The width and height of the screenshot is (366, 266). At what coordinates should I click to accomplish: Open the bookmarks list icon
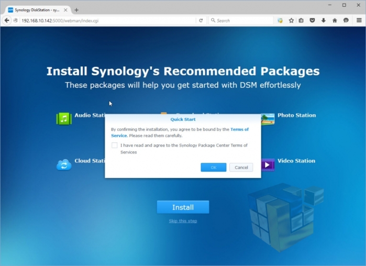pos(301,20)
